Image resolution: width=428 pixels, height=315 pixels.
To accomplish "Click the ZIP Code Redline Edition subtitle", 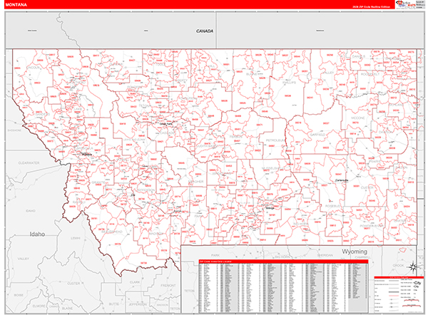I will tap(371, 7).
